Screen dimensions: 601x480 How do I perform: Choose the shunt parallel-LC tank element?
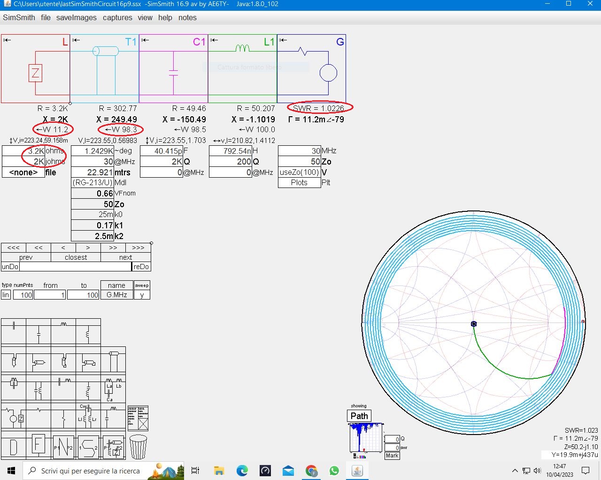pyautogui.click(x=39, y=388)
